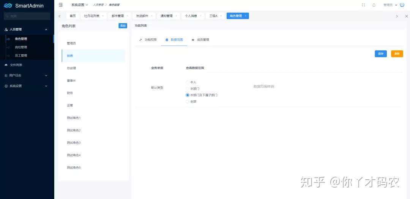This screenshot has width=410, height=199.
Task: Switch to the 功能权限 tab
Action: click(x=148, y=40)
